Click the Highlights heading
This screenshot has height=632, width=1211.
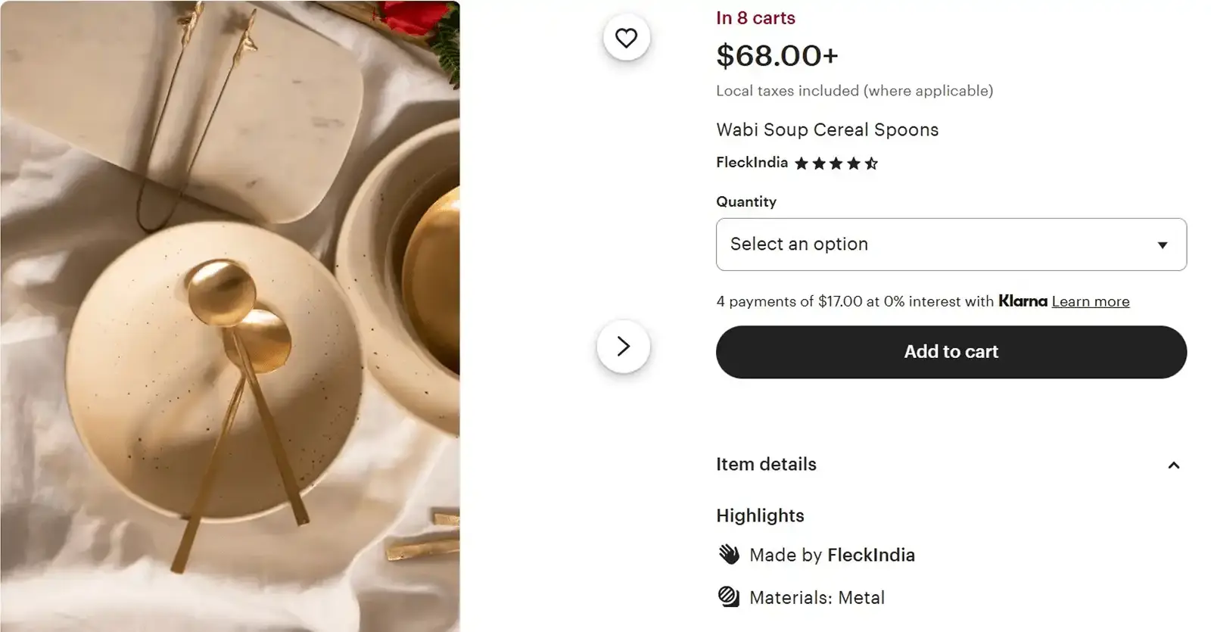click(x=760, y=515)
